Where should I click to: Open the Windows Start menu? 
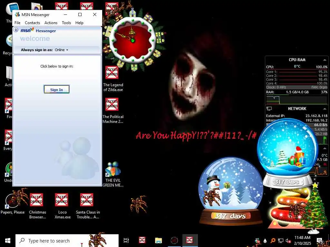[8, 241]
